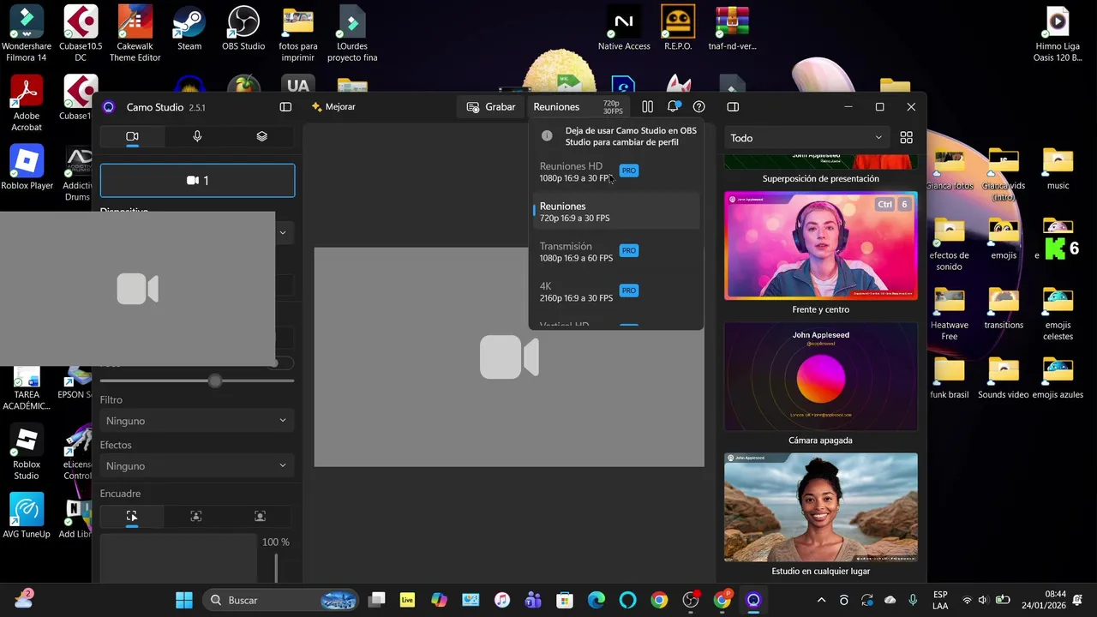1097x617 pixels.
Task: Open Wondershare Filmora 14 shortcut
Action: coord(27,34)
